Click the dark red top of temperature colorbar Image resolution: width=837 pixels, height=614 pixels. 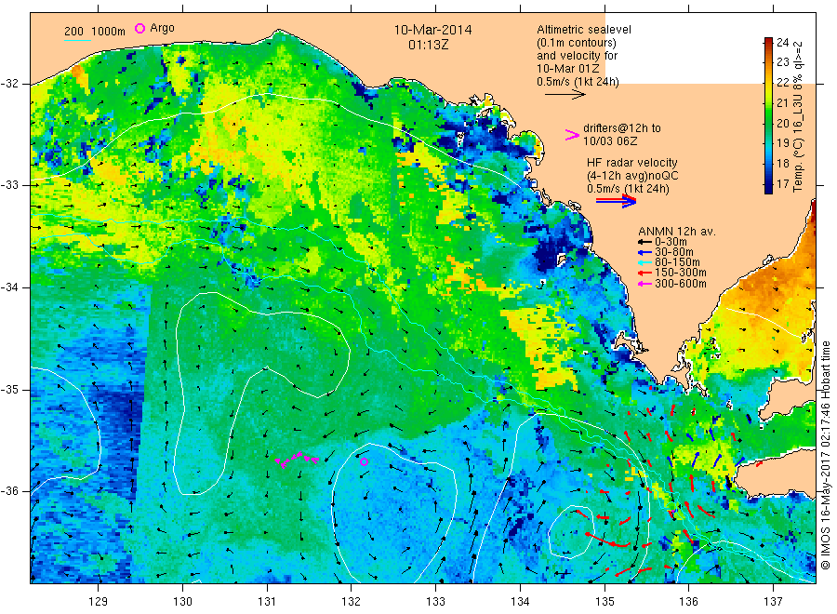(769, 42)
